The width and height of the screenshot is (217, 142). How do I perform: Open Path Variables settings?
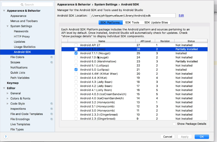[x=20, y=78]
